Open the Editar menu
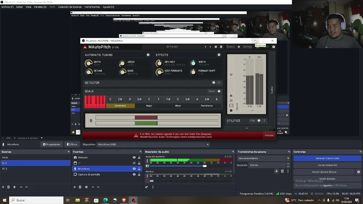Screen dimensions: 363x204 click(x=20, y=7)
